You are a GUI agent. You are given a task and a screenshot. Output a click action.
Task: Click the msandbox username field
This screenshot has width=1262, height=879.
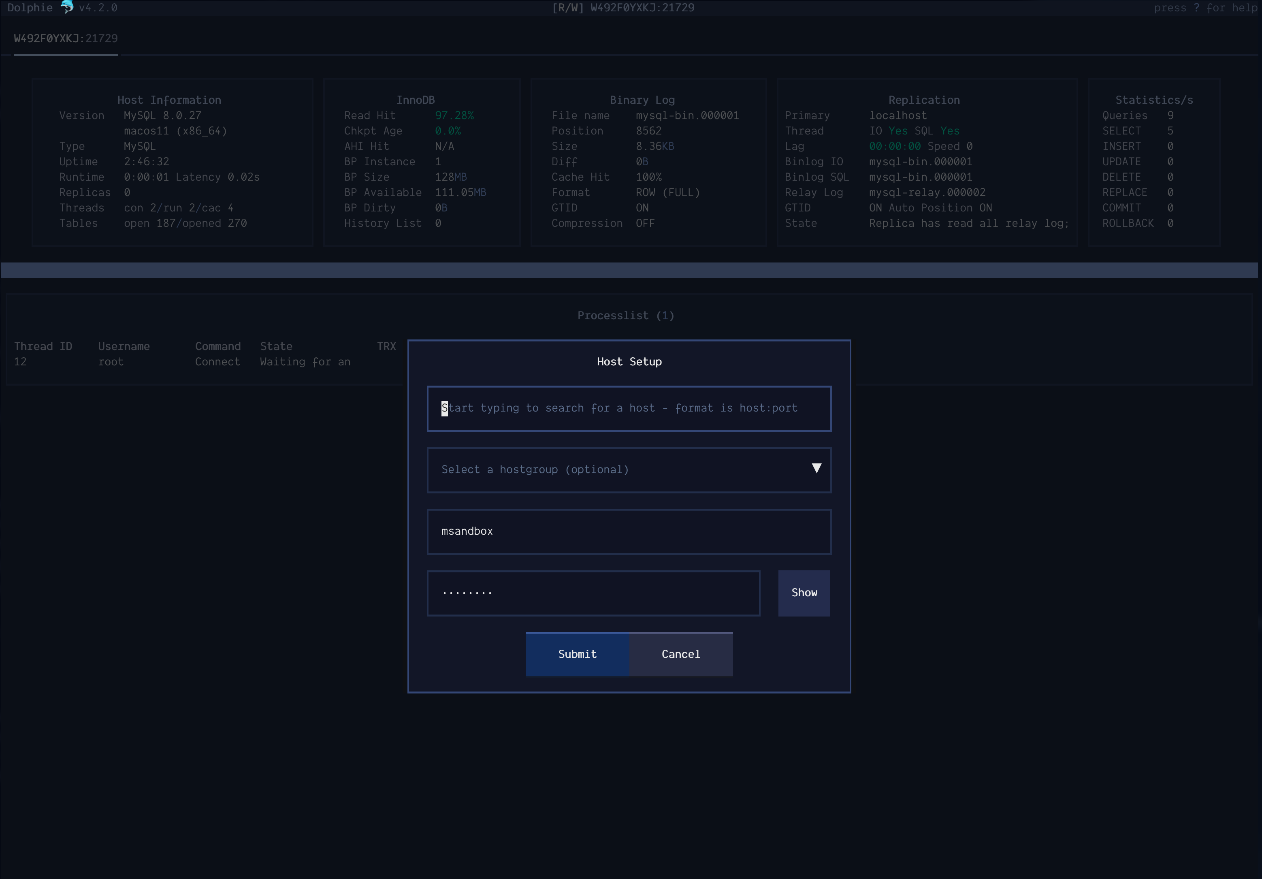click(629, 531)
